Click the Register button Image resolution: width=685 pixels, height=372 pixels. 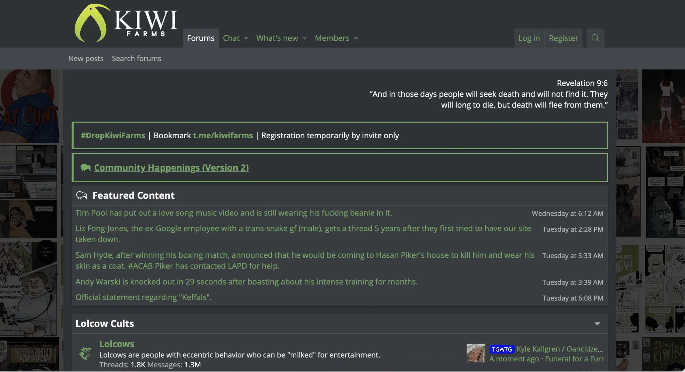point(563,38)
